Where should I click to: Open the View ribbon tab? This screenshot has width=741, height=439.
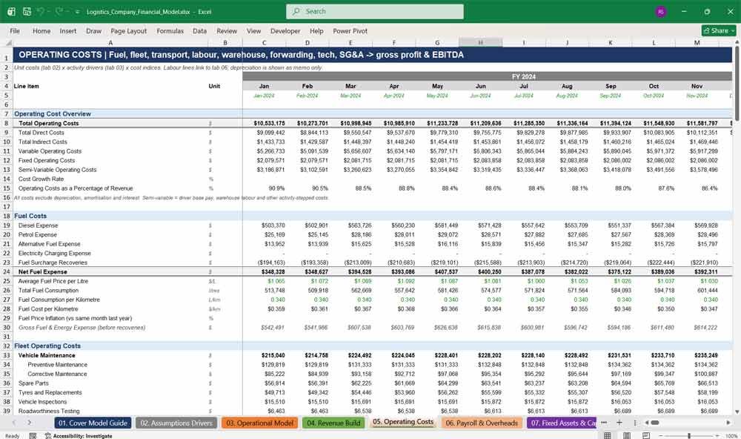(253, 30)
